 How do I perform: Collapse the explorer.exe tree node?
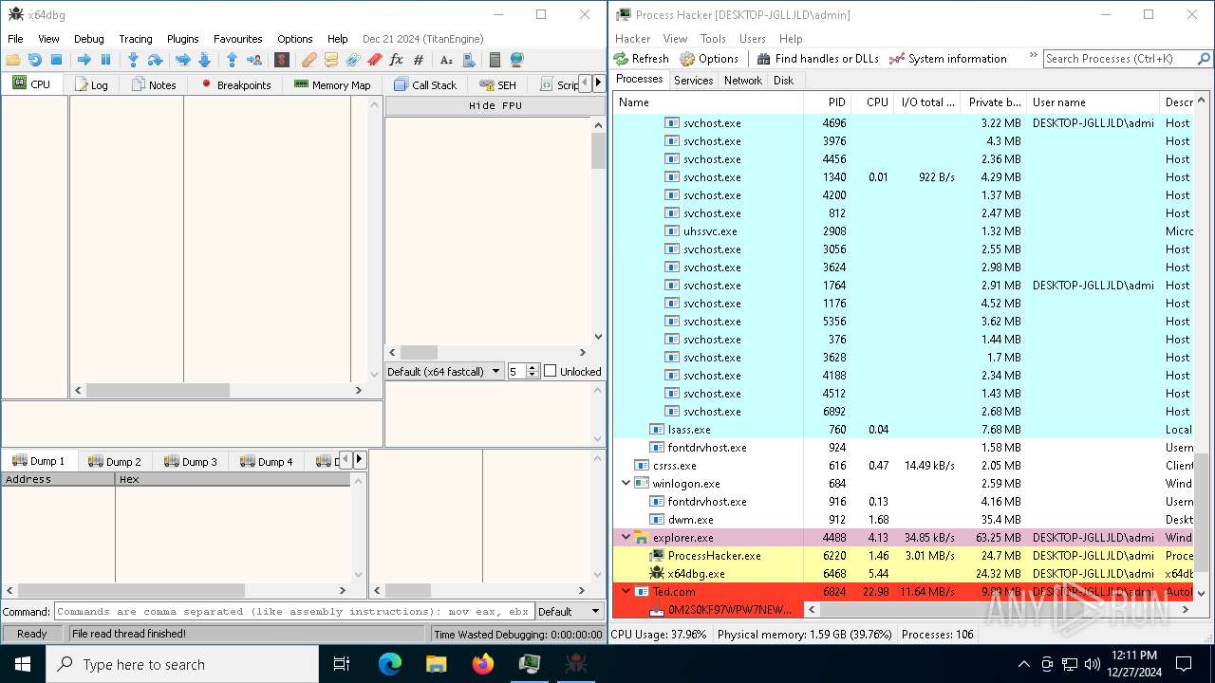[626, 537]
